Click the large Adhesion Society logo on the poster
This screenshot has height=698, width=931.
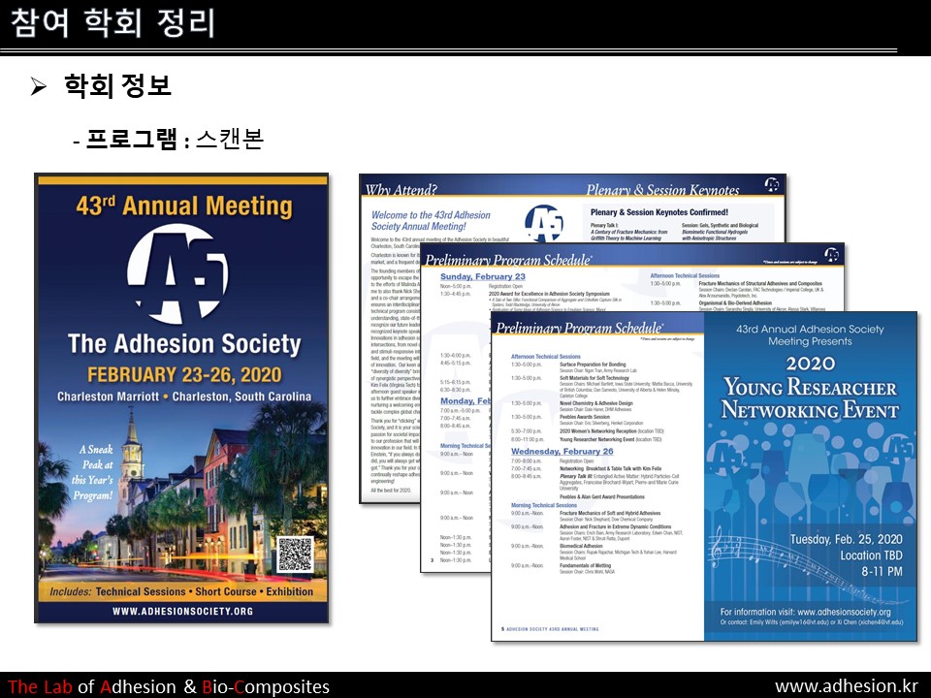coord(177,273)
